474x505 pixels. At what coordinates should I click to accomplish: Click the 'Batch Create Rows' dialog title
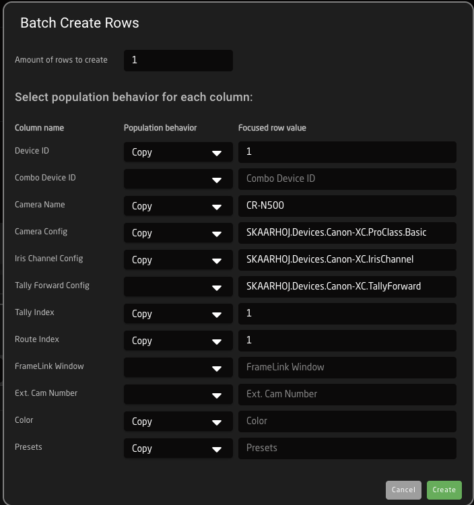tap(79, 23)
